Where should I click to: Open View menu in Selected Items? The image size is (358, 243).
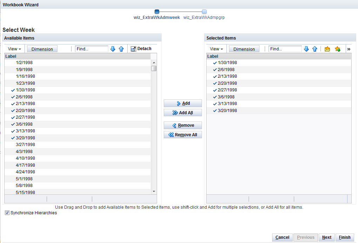click(216, 49)
